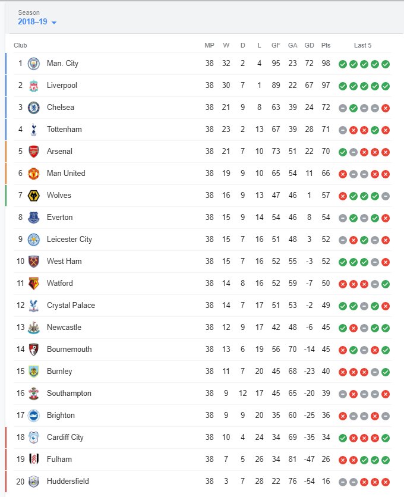Open the Leicester City team link
The image size is (404, 497).
(x=70, y=240)
